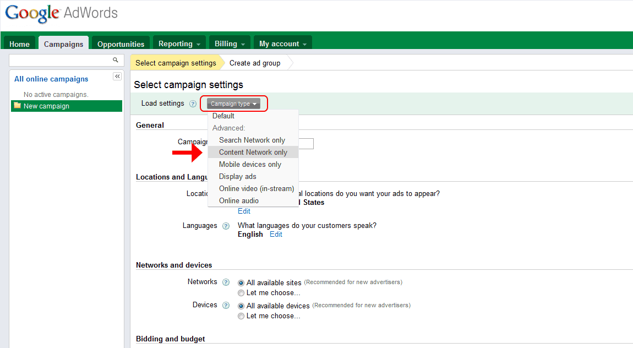Choose Search Network only option
633x348 pixels.
pos(253,140)
